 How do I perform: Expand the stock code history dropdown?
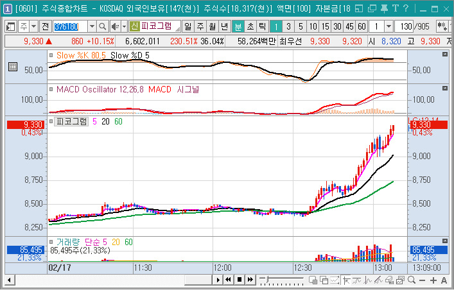(x=92, y=27)
